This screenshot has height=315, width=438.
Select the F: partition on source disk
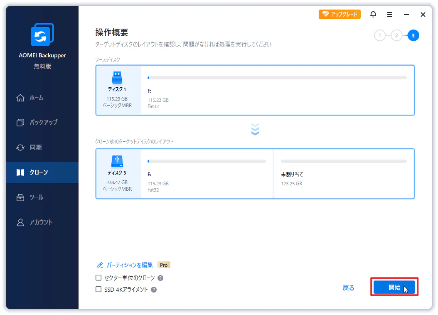(277, 90)
